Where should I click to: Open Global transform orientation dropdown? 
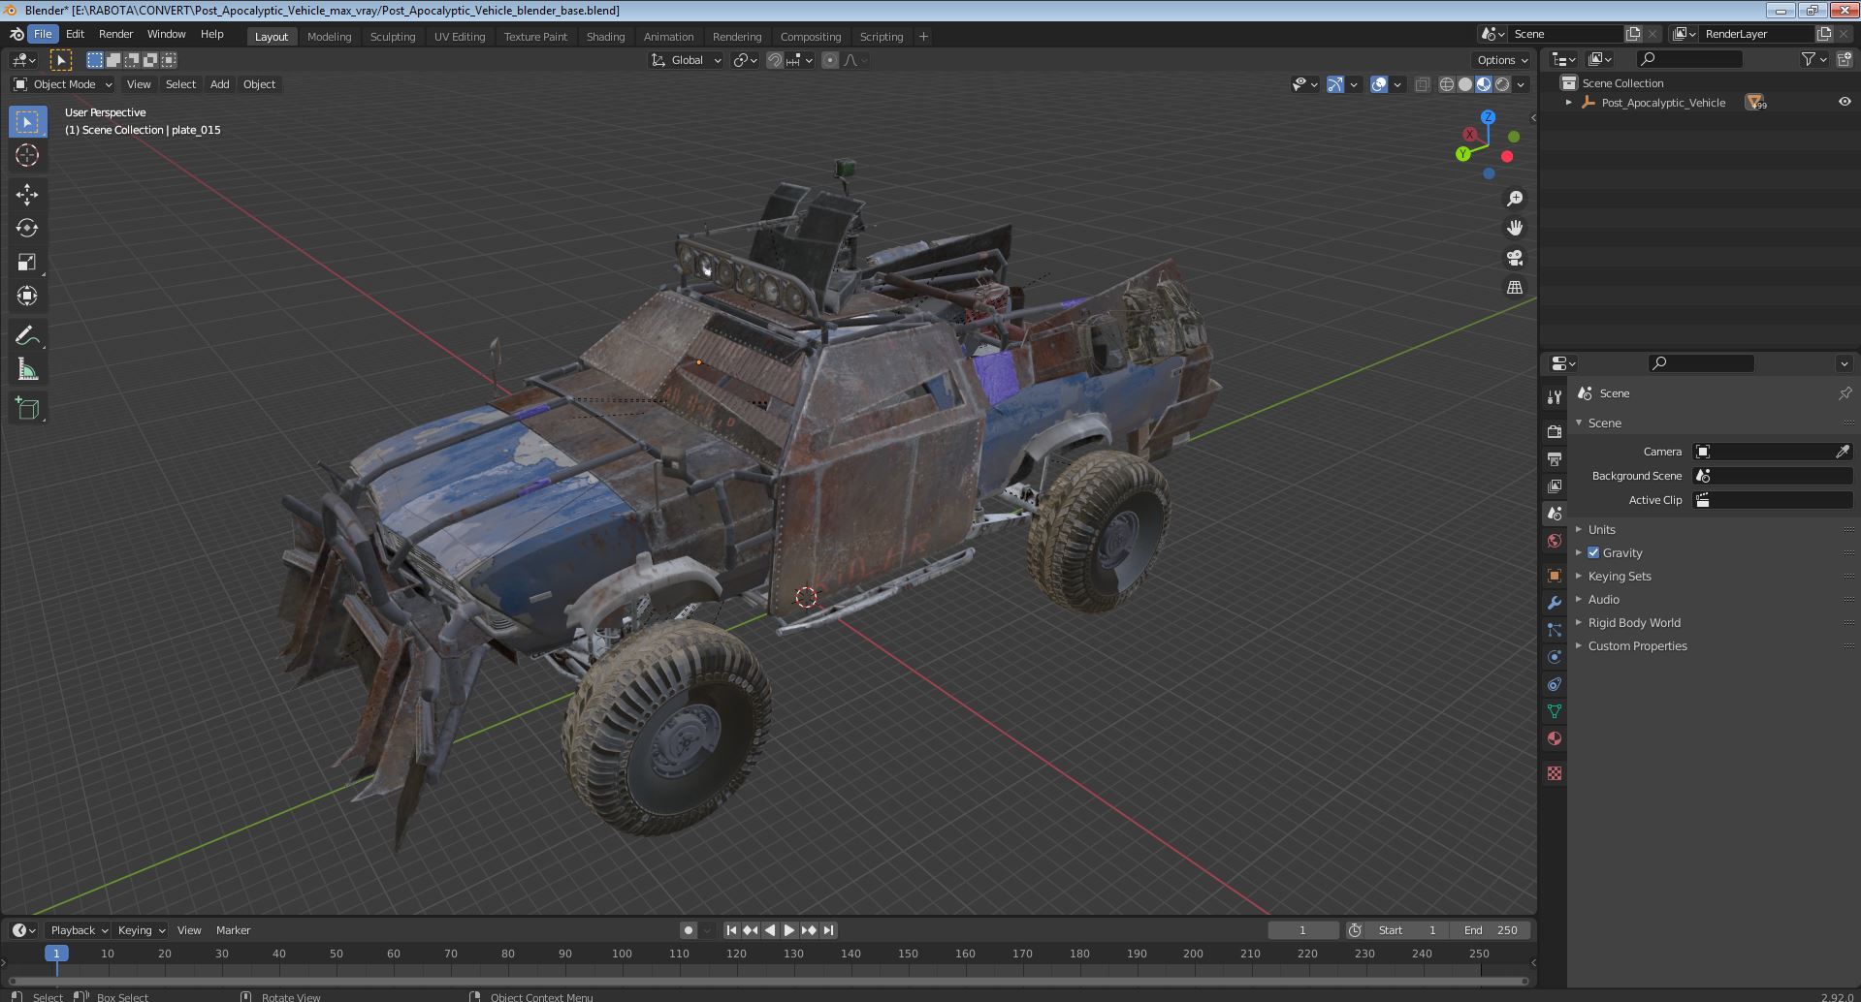coord(687,60)
